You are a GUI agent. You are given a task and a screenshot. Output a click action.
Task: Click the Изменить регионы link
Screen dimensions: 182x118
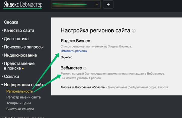74,51
